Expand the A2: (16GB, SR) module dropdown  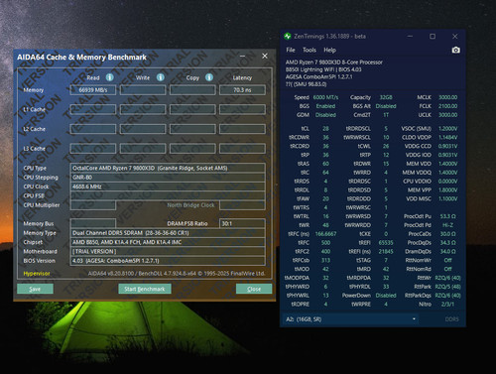(351, 319)
